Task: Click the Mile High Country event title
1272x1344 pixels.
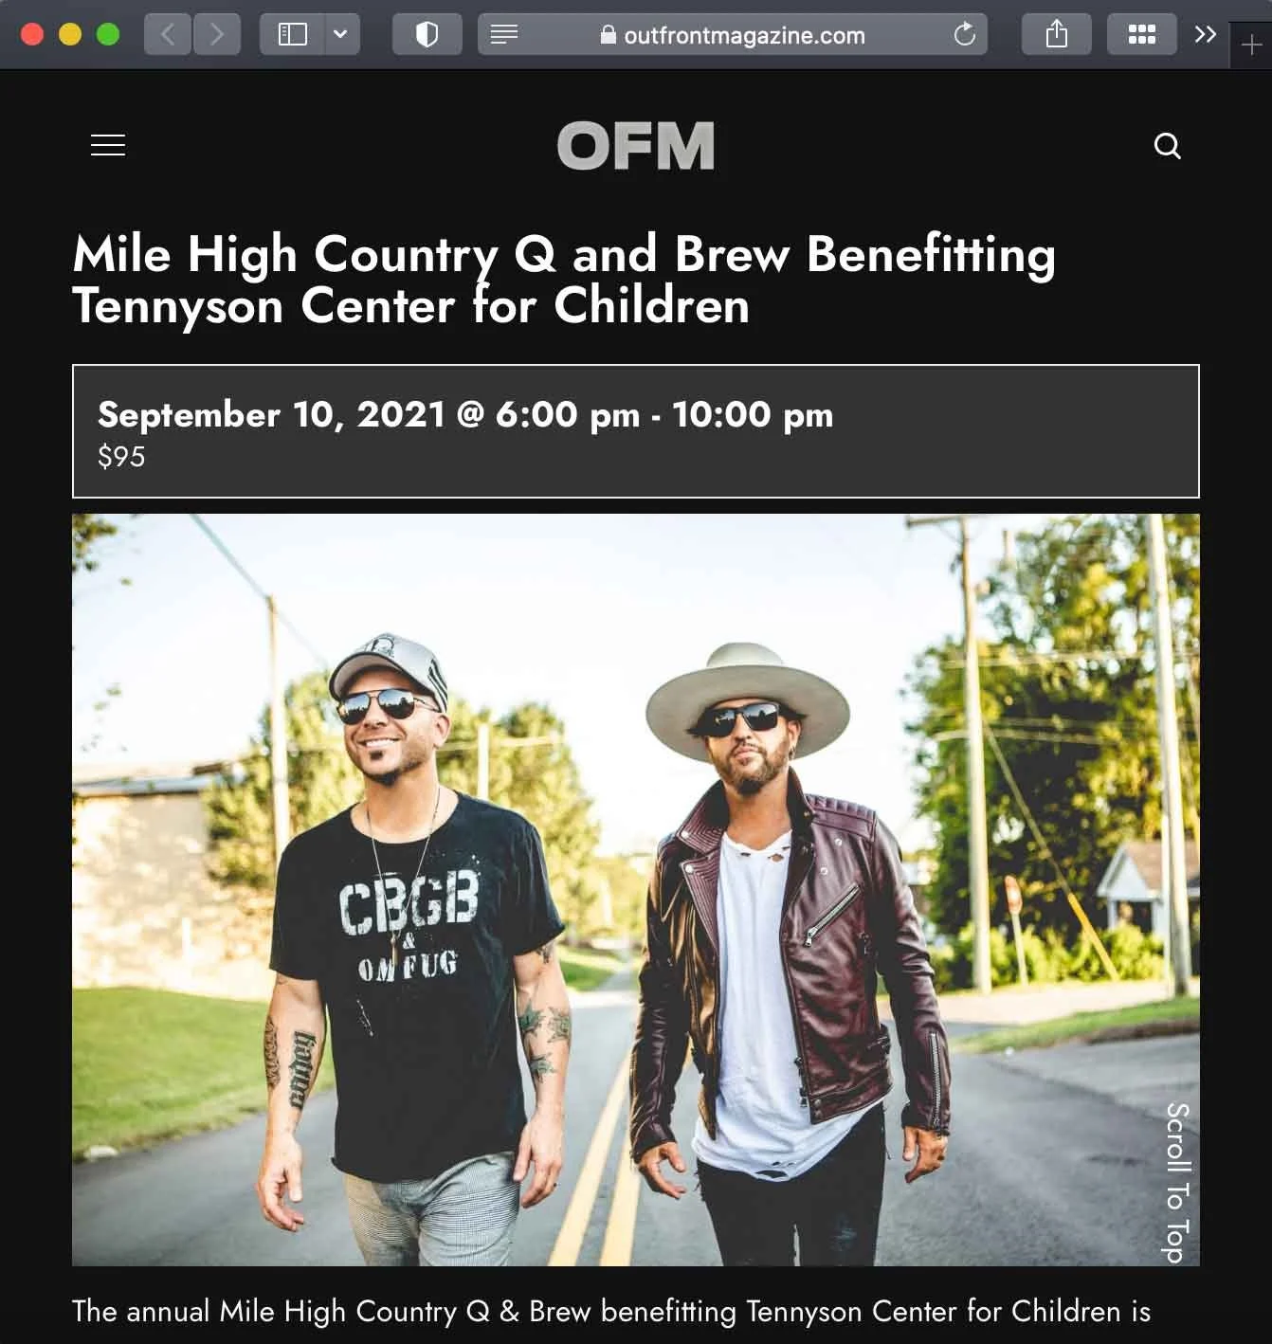Action: pyautogui.click(x=564, y=280)
